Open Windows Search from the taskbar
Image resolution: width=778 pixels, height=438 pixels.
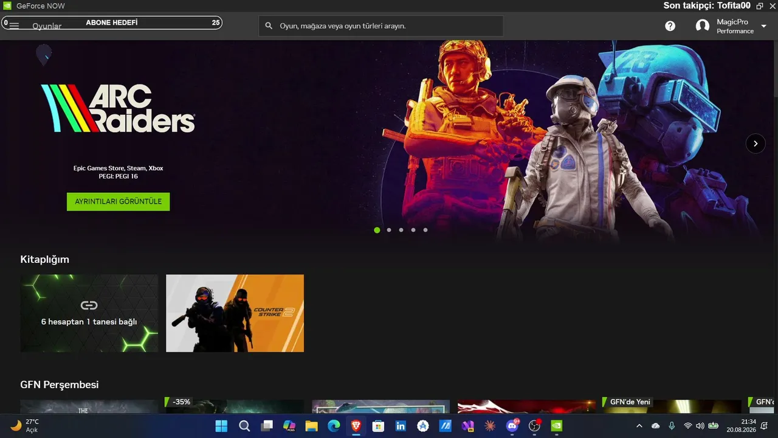pos(244,426)
